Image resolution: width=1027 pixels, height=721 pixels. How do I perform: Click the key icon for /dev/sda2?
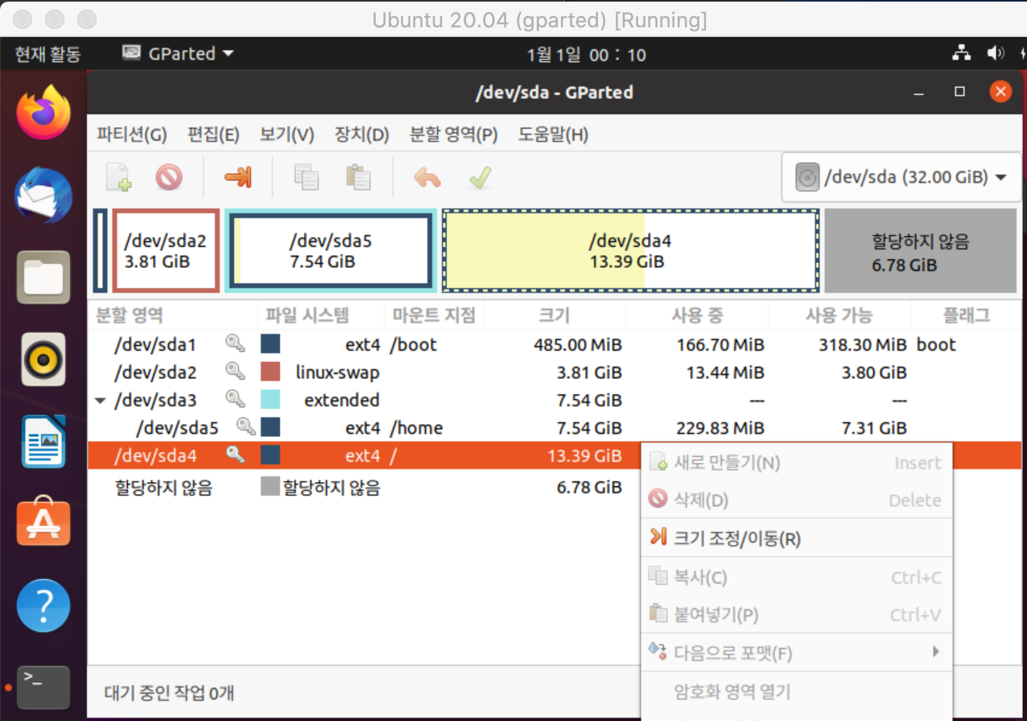(235, 372)
